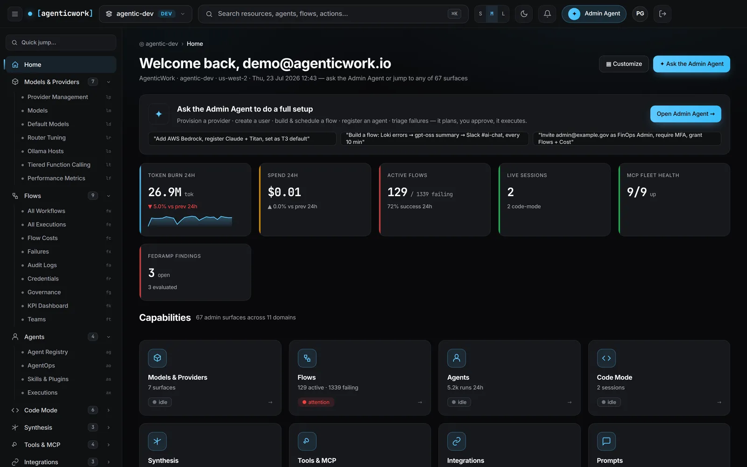747x467 pixels.
Task: Click Prompts capability card icon
Action: click(606, 441)
